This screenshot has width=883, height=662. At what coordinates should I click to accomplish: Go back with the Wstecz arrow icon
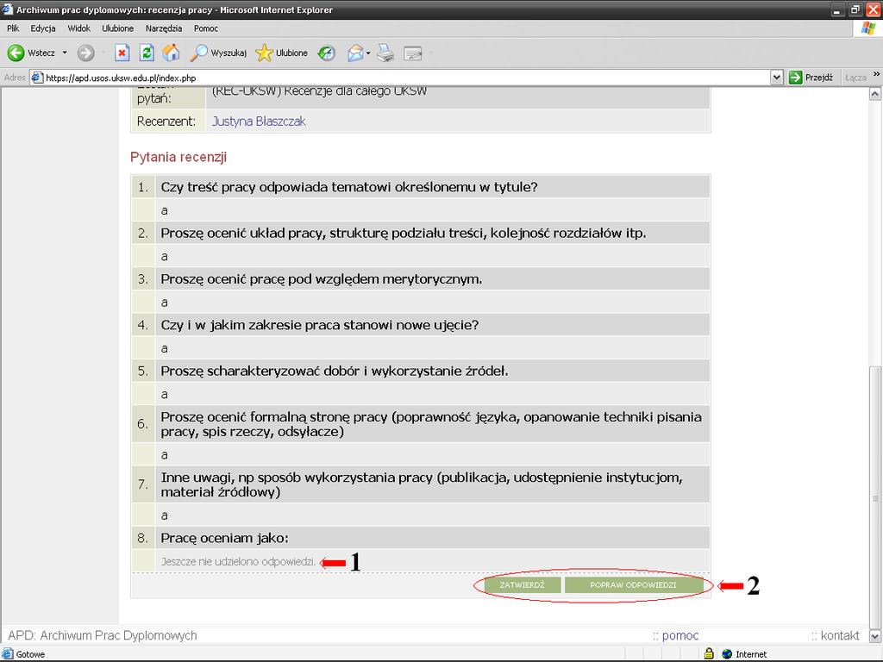point(16,53)
